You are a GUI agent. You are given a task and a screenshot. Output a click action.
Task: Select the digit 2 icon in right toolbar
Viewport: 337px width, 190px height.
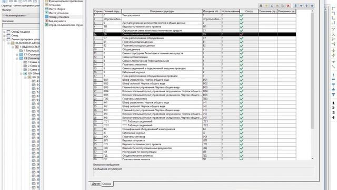[333, 108]
